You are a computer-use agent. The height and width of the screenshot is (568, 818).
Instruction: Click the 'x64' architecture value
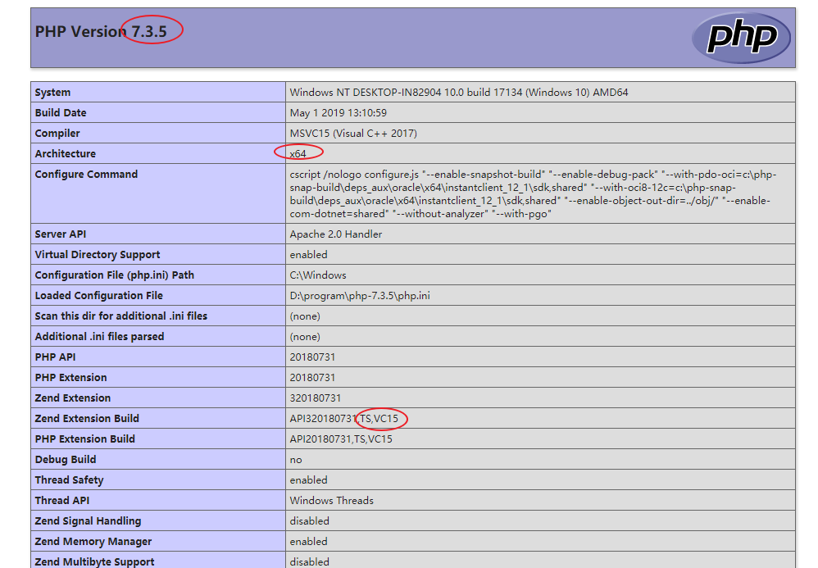[298, 153]
